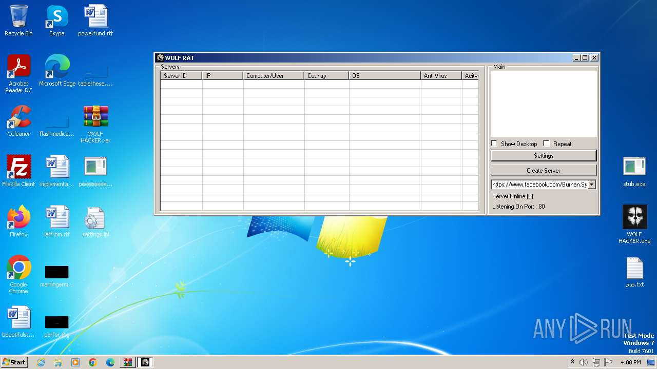Viewport: 657px width, 369px height.
Task: Enable the Repeat checkbox
Action: coord(547,143)
